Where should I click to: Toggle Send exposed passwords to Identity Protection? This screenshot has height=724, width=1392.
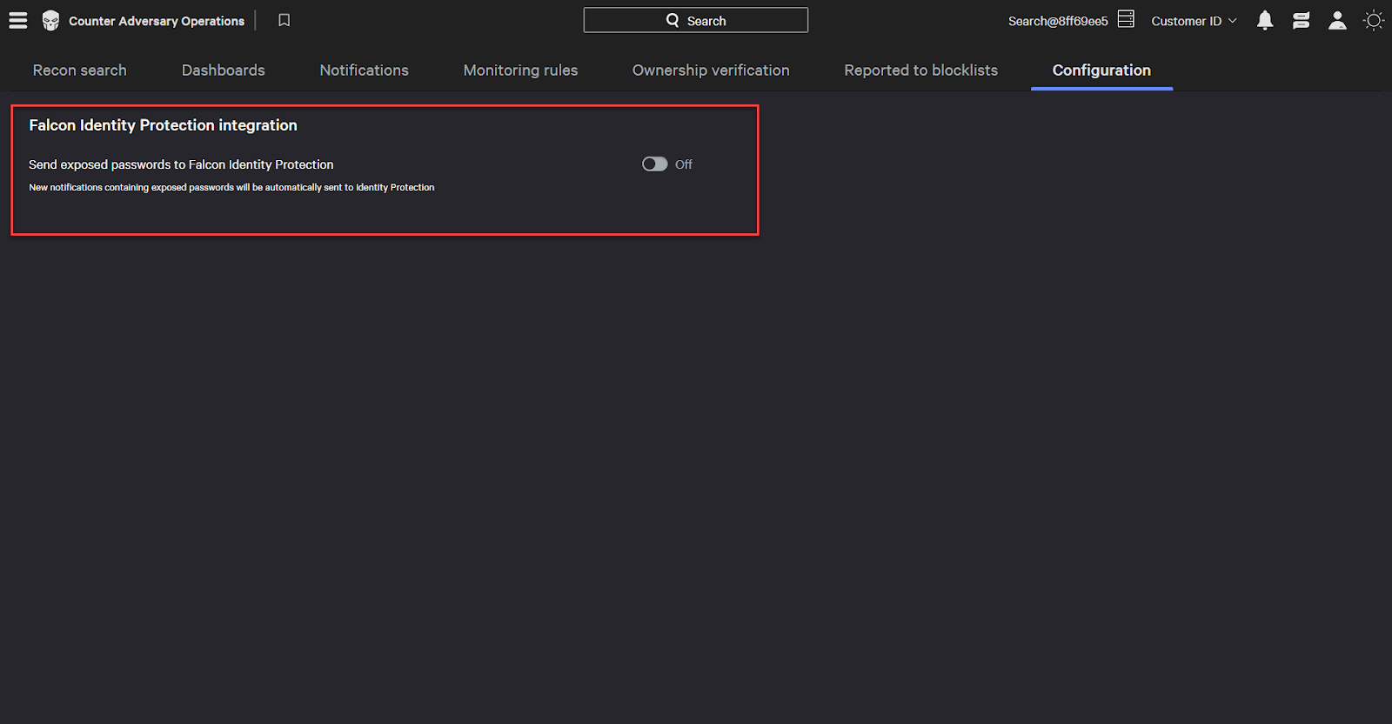[655, 164]
